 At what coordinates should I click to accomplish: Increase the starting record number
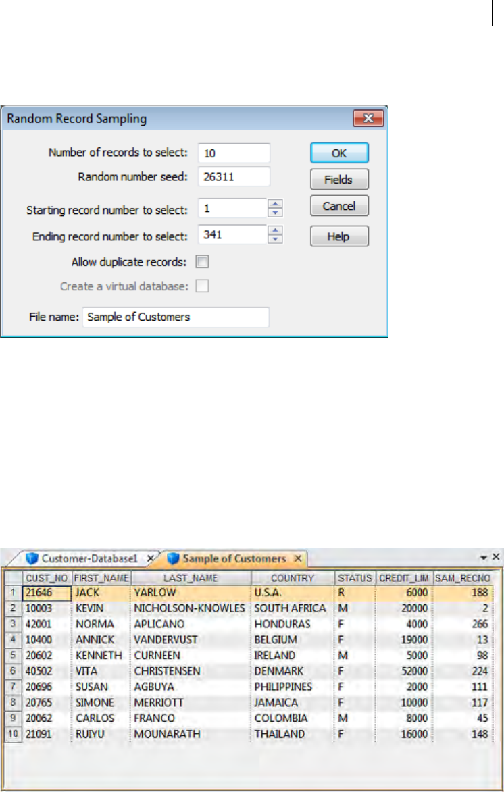(275, 203)
